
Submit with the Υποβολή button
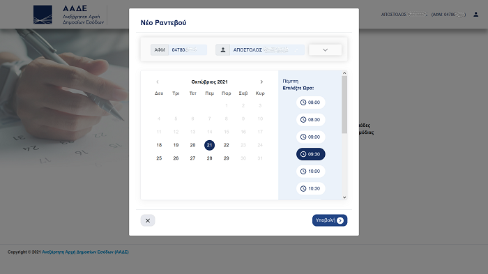point(330,220)
